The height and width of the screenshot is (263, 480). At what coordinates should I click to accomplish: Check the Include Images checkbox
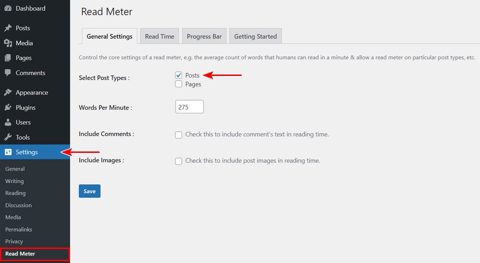179,161
